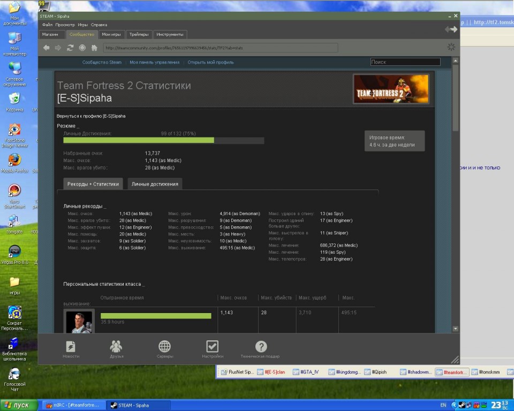Click the Team Fortress 2 banner image
Screen dimensions: 514x411
click(x=391, y=89)
